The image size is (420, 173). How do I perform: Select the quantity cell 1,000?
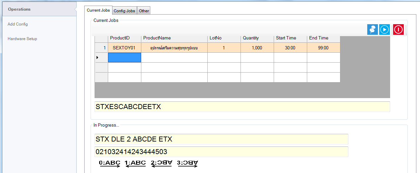pyautogui.click(x=257, y=48)
